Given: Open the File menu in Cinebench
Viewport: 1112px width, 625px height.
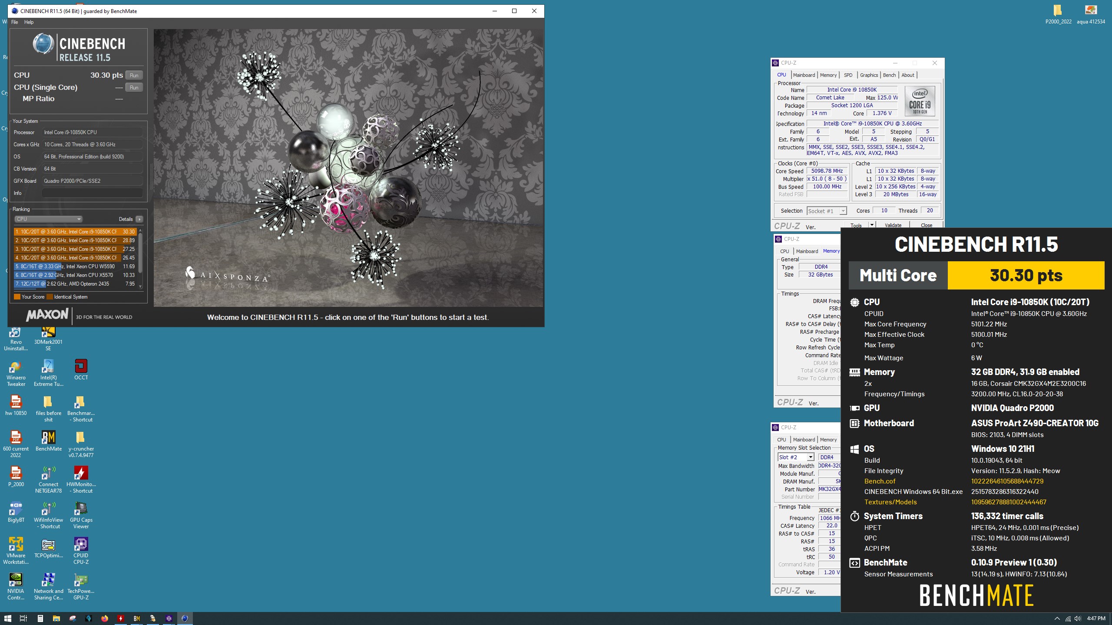Looking at the screenshot, I should tap(14, 22).
